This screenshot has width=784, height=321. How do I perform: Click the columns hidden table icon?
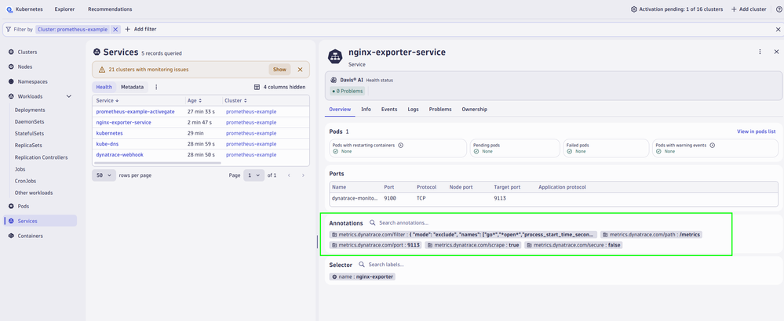point(257,87)
